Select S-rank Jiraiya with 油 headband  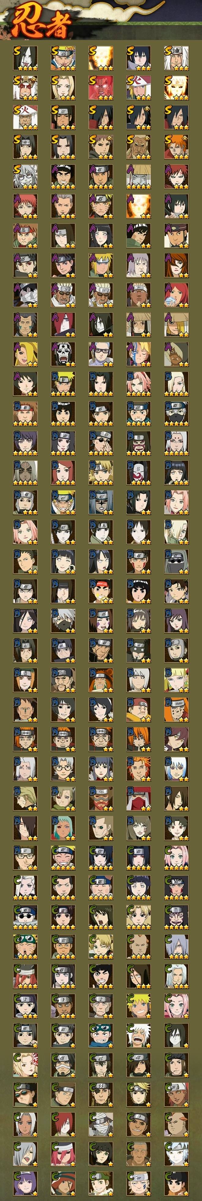point(176,58)
